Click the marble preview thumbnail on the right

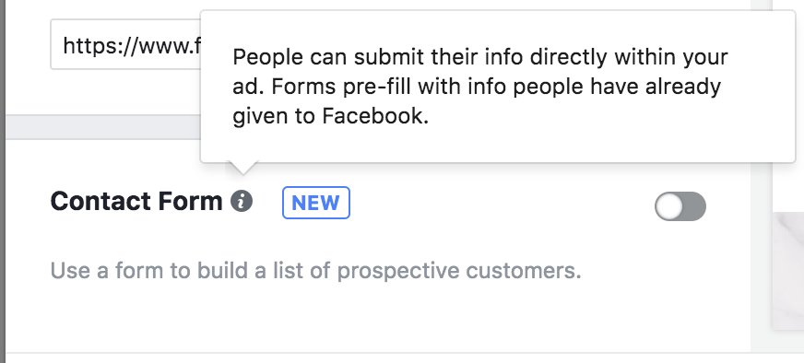click(x=788, y=271)
